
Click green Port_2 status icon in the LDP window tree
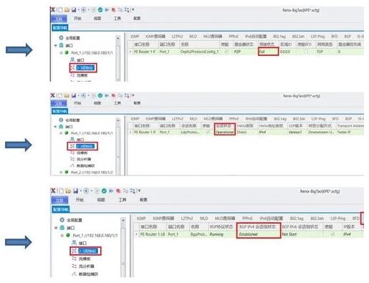(x=67, y=172)
